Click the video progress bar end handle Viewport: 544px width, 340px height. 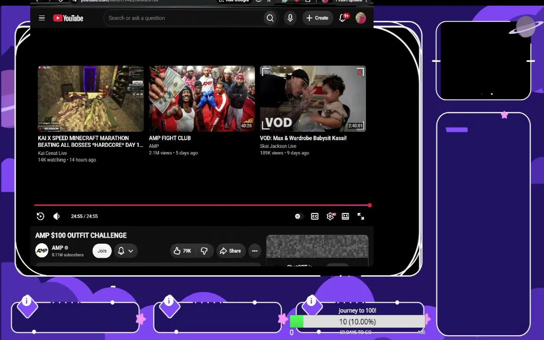click(x=370, y=205)
